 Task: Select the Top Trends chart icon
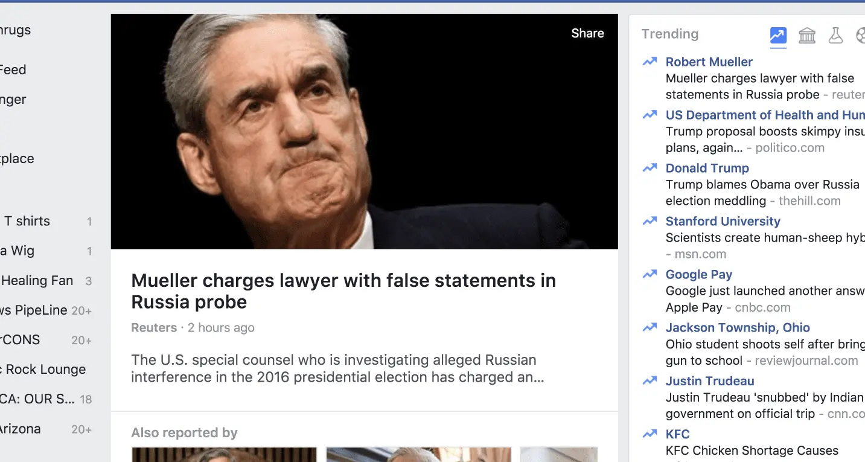pyautogui.click(x=778, y=36)
